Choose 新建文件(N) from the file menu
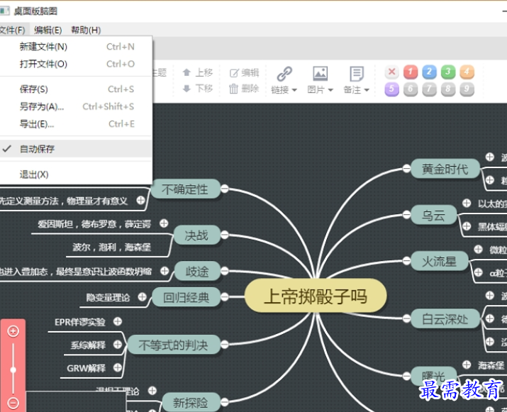The width and height of the screenshot is (507, 412). pos(76,47)
